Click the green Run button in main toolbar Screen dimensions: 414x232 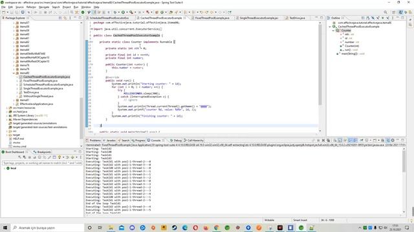[x=123, y=12]
